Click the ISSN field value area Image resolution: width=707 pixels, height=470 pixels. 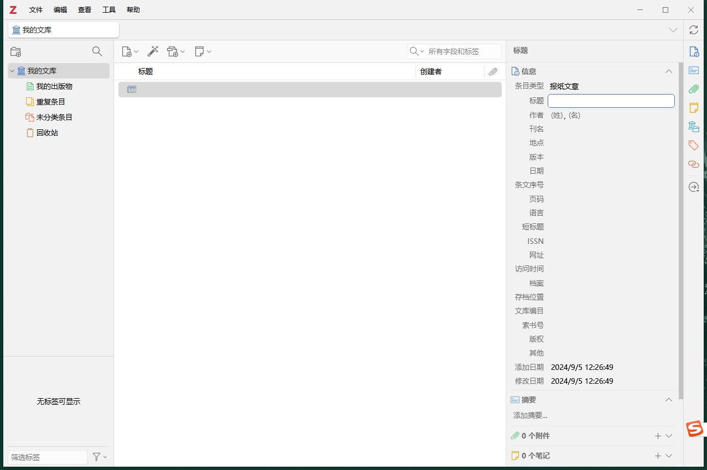point(611,241)
